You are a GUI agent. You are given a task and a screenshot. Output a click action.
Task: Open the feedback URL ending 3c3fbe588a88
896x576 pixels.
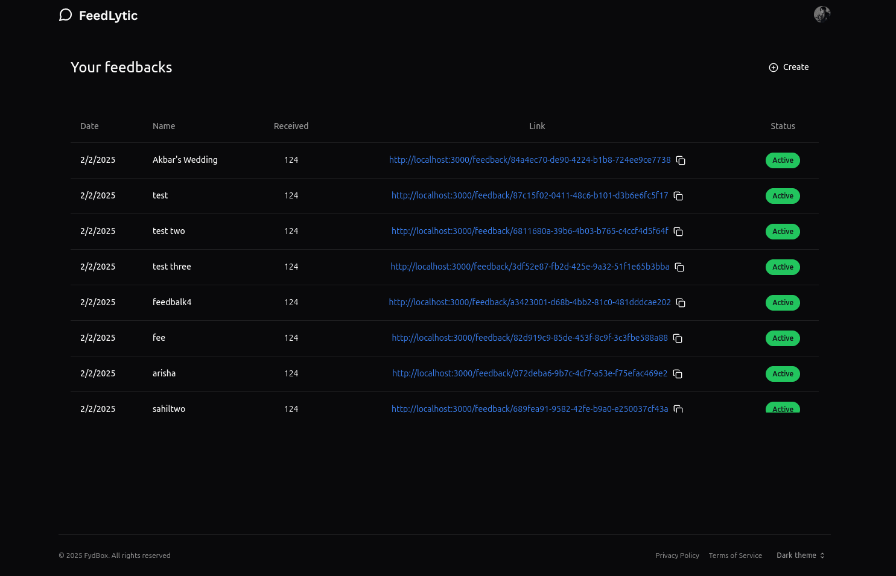(530, 338)
